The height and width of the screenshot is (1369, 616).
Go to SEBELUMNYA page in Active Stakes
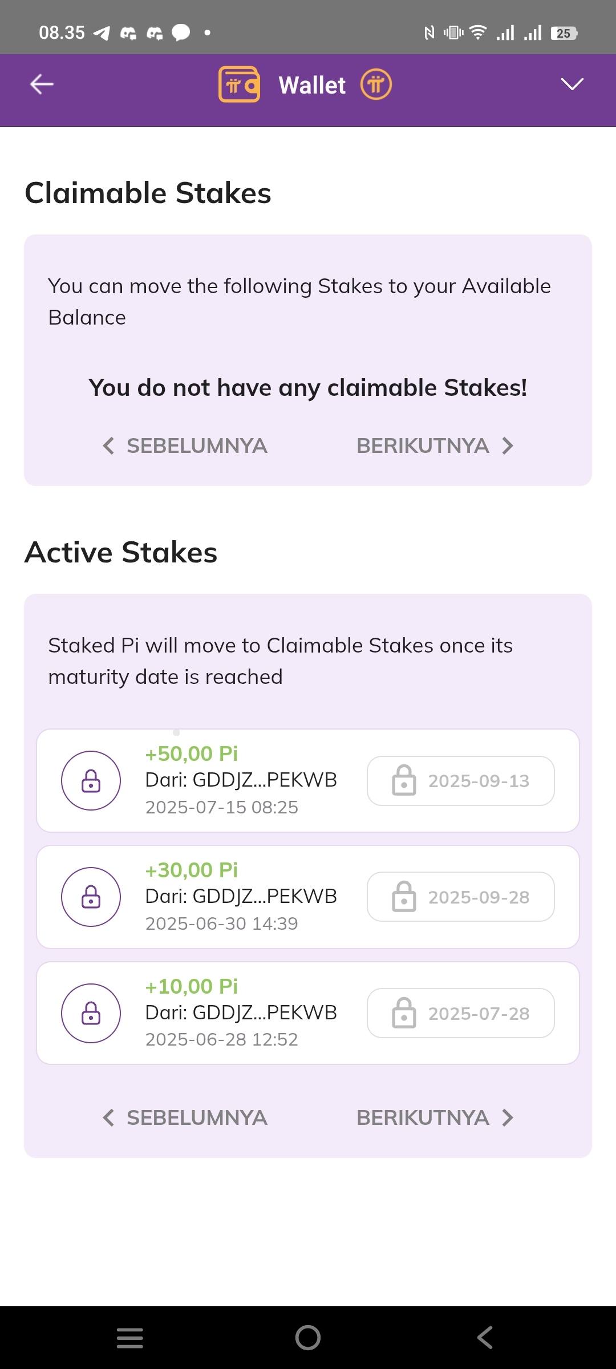click(x=185, y=1117)
